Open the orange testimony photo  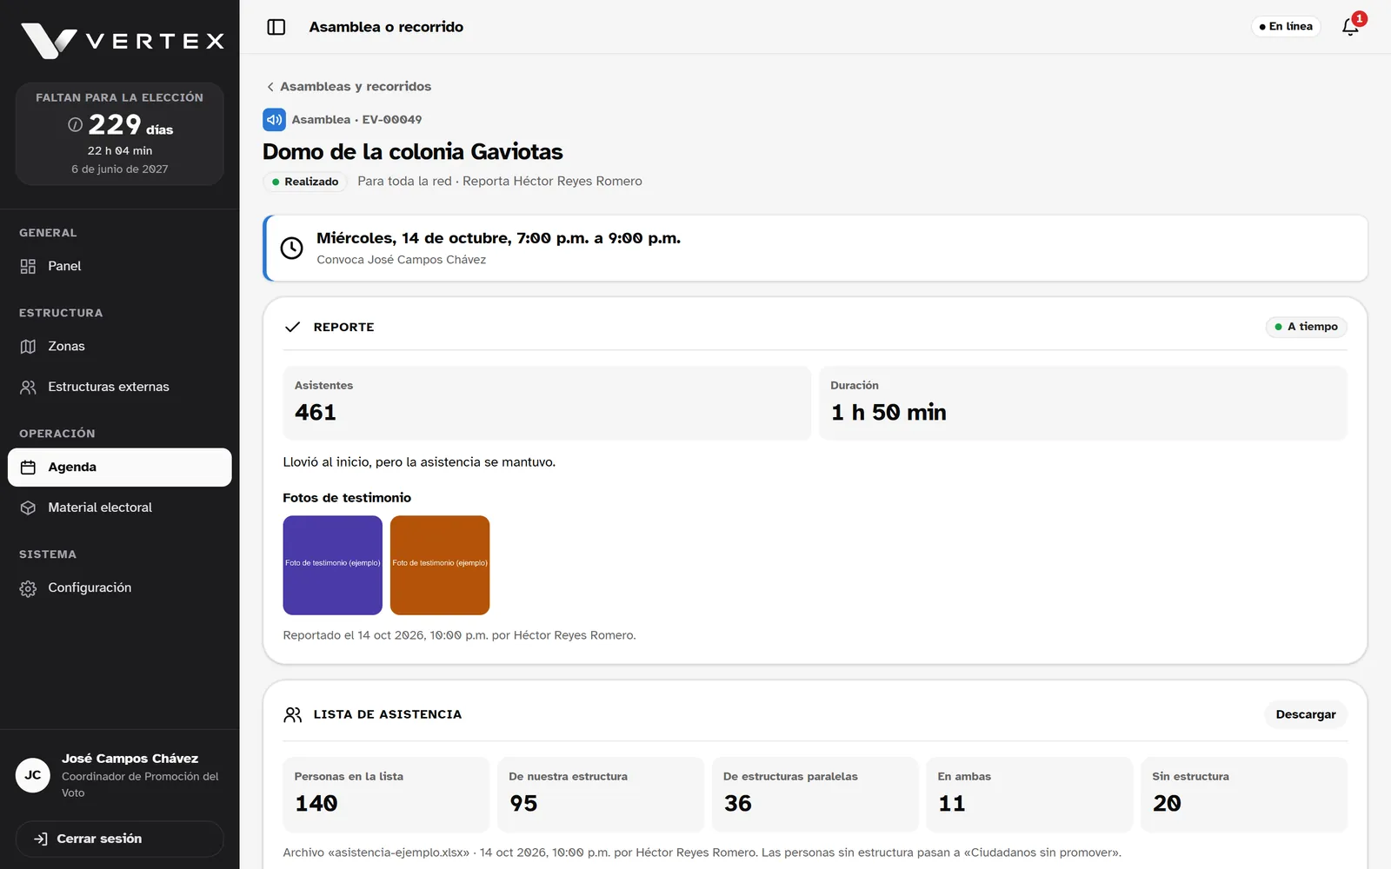click(x=440, y=566)
